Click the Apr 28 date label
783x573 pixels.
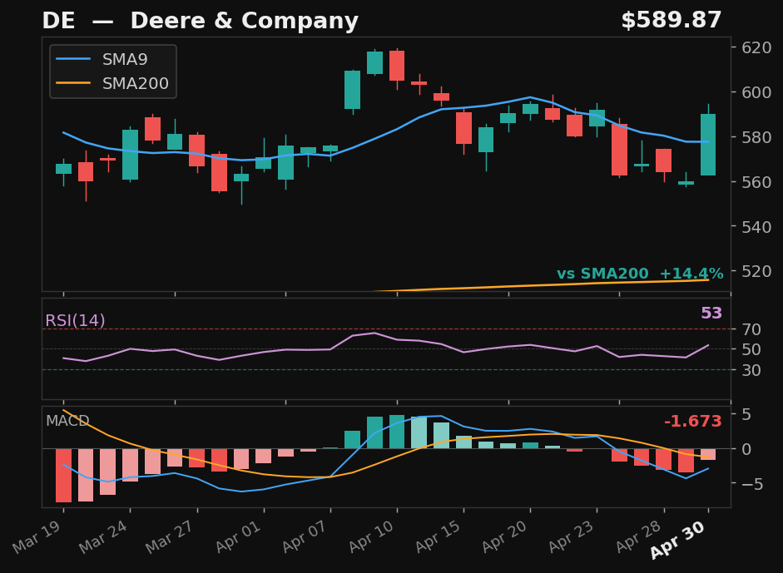coord(639,536)
